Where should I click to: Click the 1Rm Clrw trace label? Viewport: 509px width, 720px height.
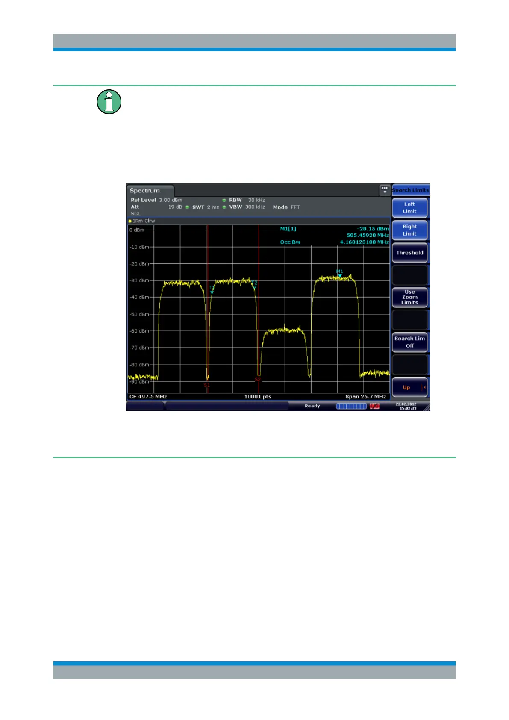(144, 221)
